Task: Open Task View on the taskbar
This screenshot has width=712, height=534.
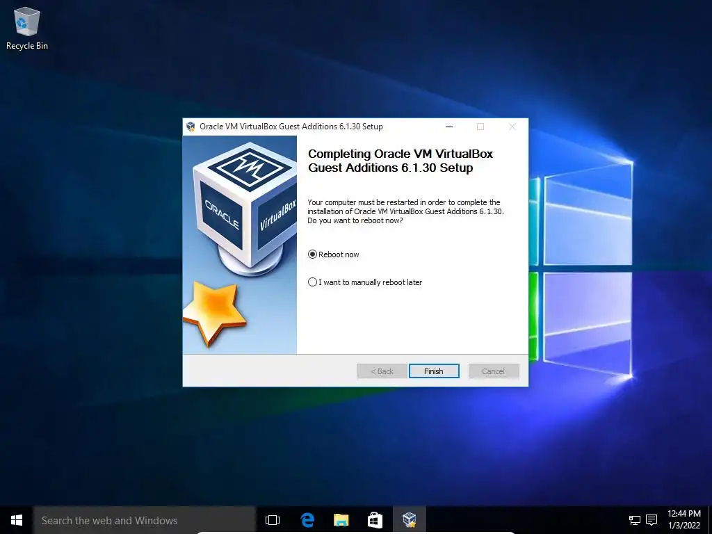Action: pos(273,520)
